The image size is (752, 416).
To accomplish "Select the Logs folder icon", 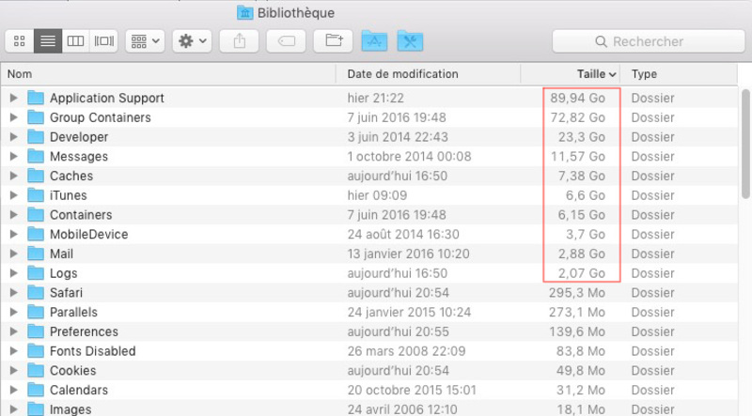I will pos(36,273).
